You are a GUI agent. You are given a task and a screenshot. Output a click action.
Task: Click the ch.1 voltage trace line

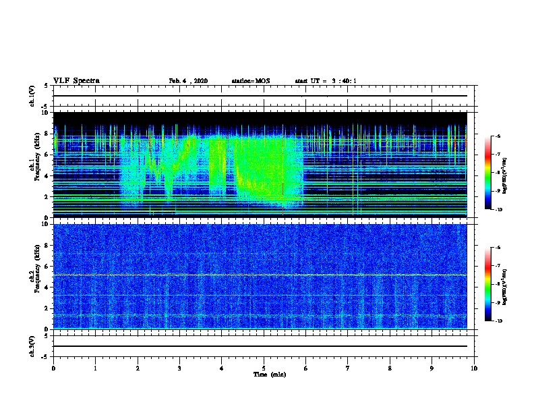pos(260,96)
